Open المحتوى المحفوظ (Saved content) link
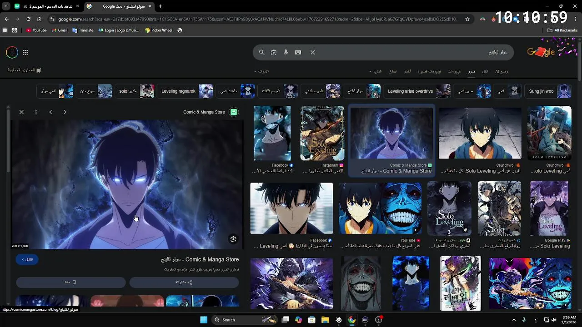This screenshot has width=582, height=327. [x=24, y=70]
